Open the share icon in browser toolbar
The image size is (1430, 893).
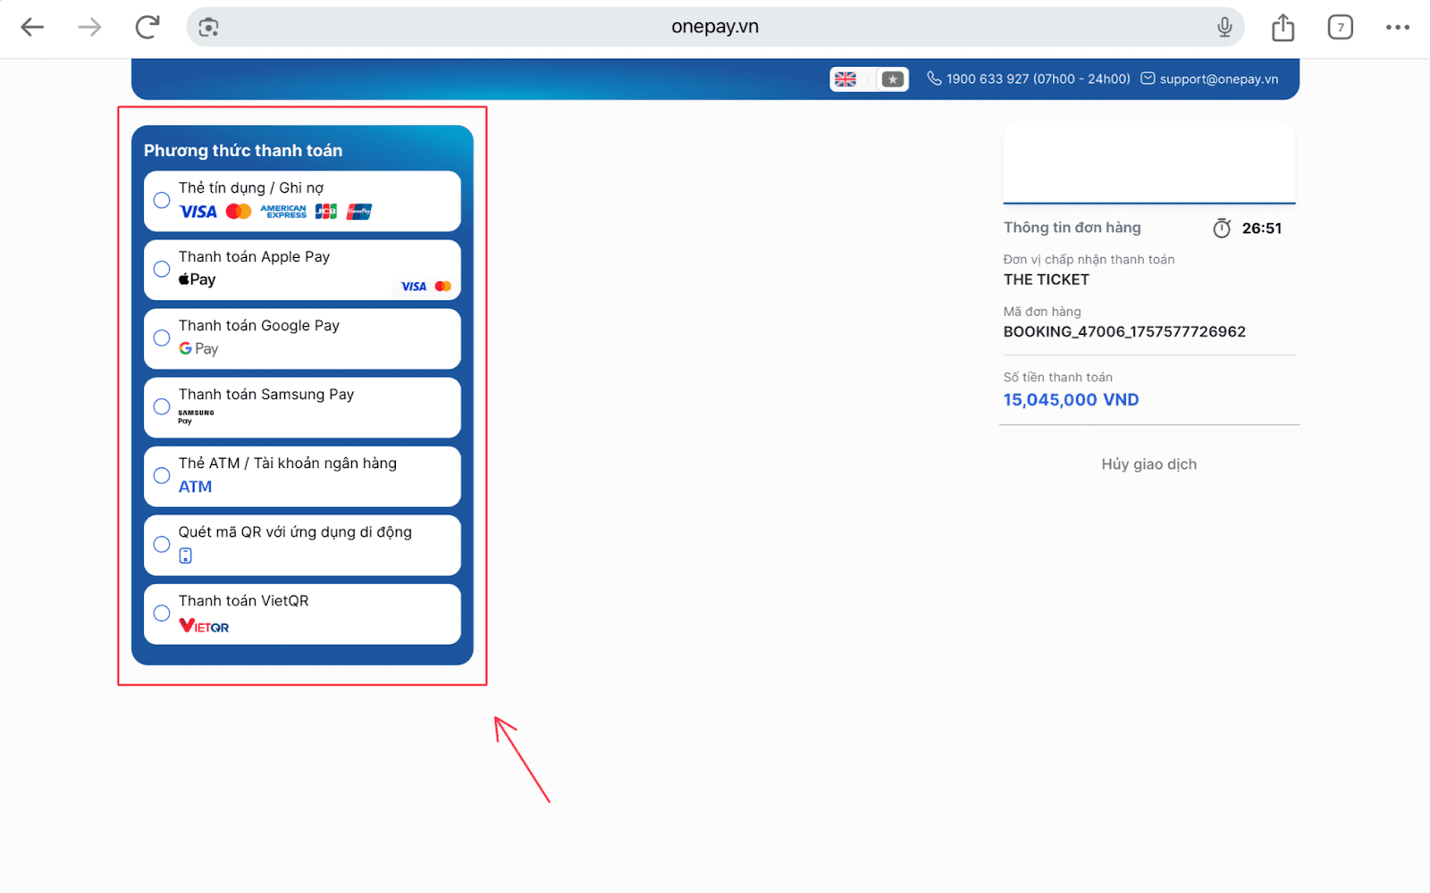(x=1283, y=28)
